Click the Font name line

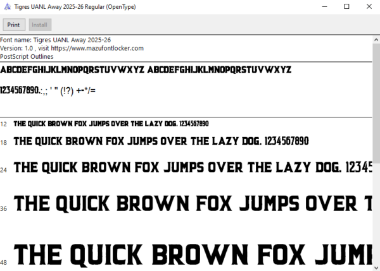coord(56,40)
